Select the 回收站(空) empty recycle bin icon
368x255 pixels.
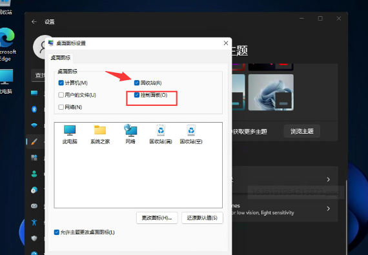(191, 134)
